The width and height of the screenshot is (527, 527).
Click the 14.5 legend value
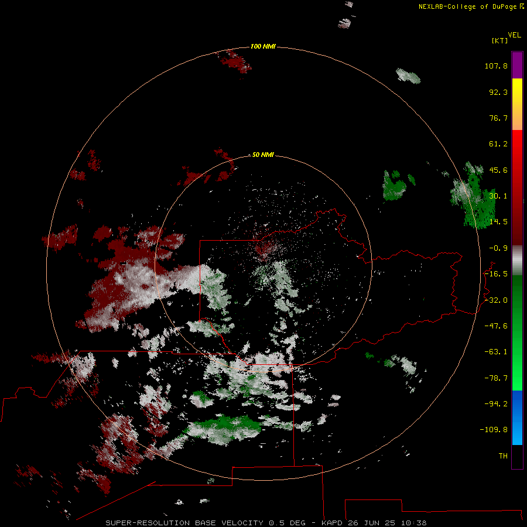click(x=498, y=222)
